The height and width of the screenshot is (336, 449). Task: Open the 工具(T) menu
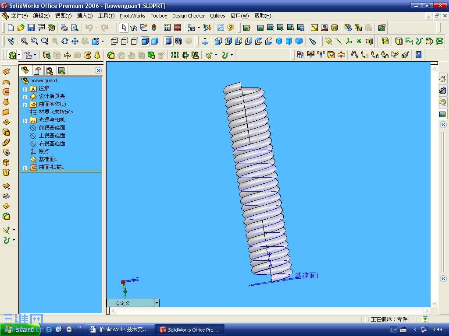pyautogui.click(x=106, y=16)
